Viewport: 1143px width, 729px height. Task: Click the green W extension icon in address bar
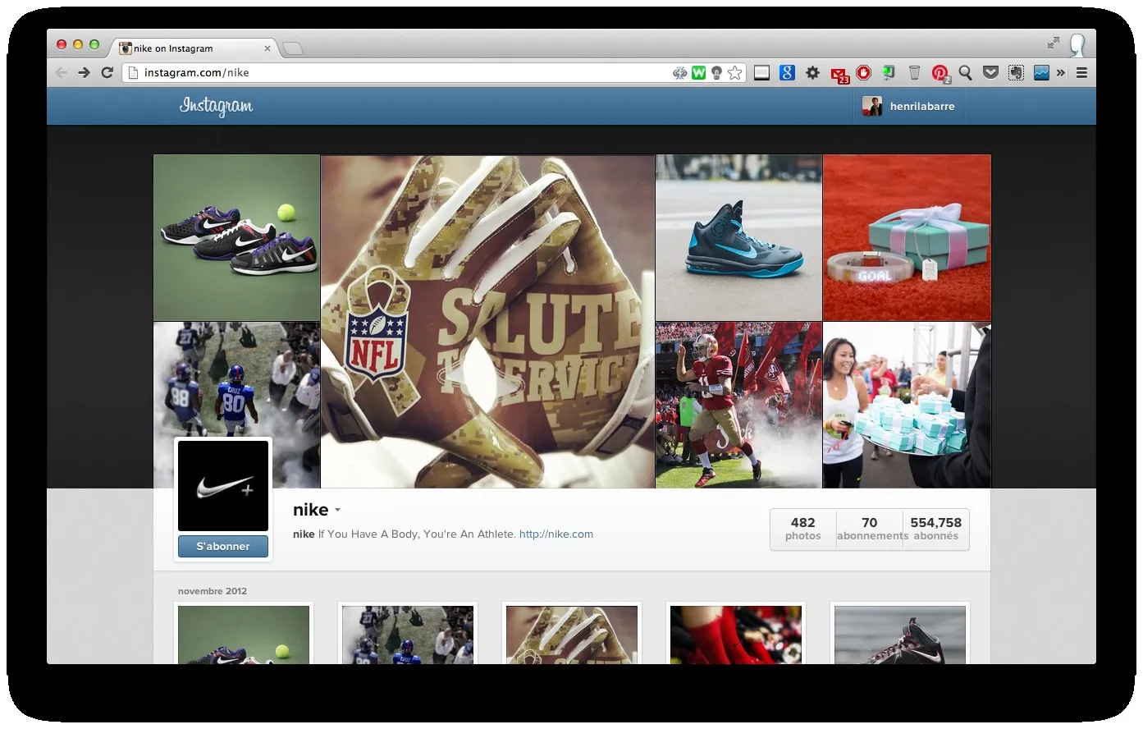point(698,73)
